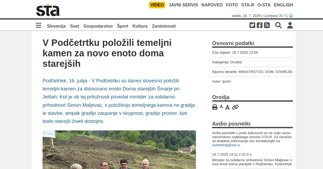Open STA Twitter page icon
This screenshot has width=323, height=169.
point(252,25)
